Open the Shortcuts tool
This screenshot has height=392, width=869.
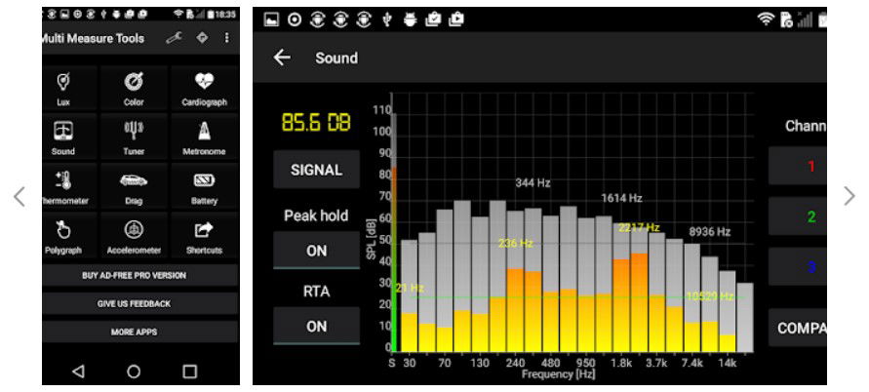coord(204,236)
